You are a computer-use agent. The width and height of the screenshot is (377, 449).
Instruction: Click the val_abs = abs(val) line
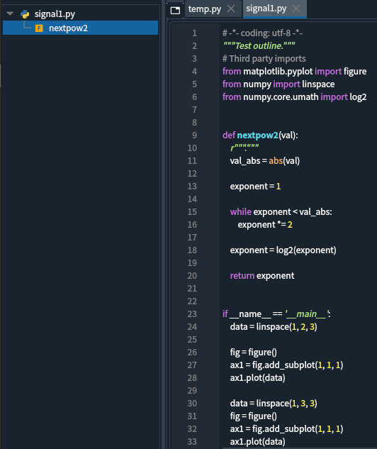tap(264, 160)
